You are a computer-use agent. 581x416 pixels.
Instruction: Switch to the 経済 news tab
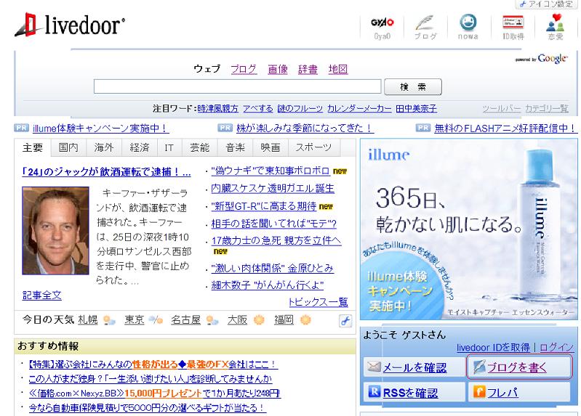(x=140, y=147)
